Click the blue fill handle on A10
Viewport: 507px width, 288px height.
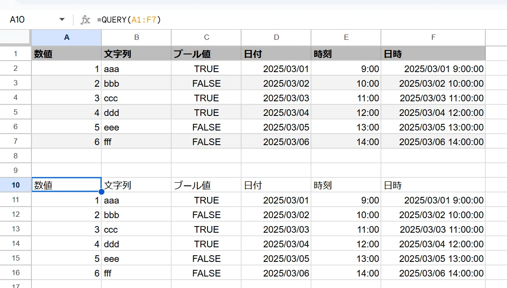(101, 192)
